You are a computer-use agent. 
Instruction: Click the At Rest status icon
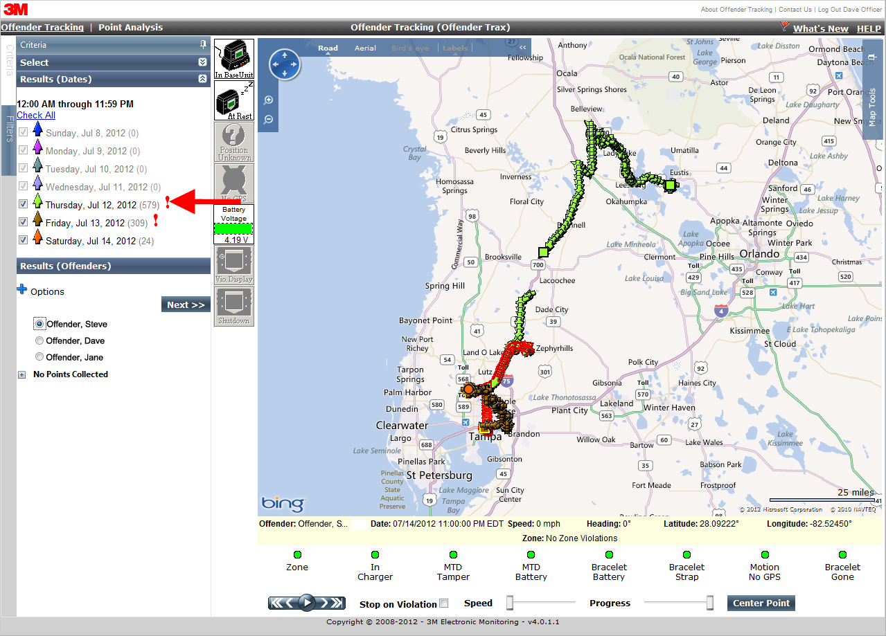pos(234,100)
